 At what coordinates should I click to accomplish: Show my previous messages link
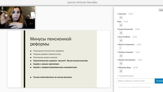point(134,87)
